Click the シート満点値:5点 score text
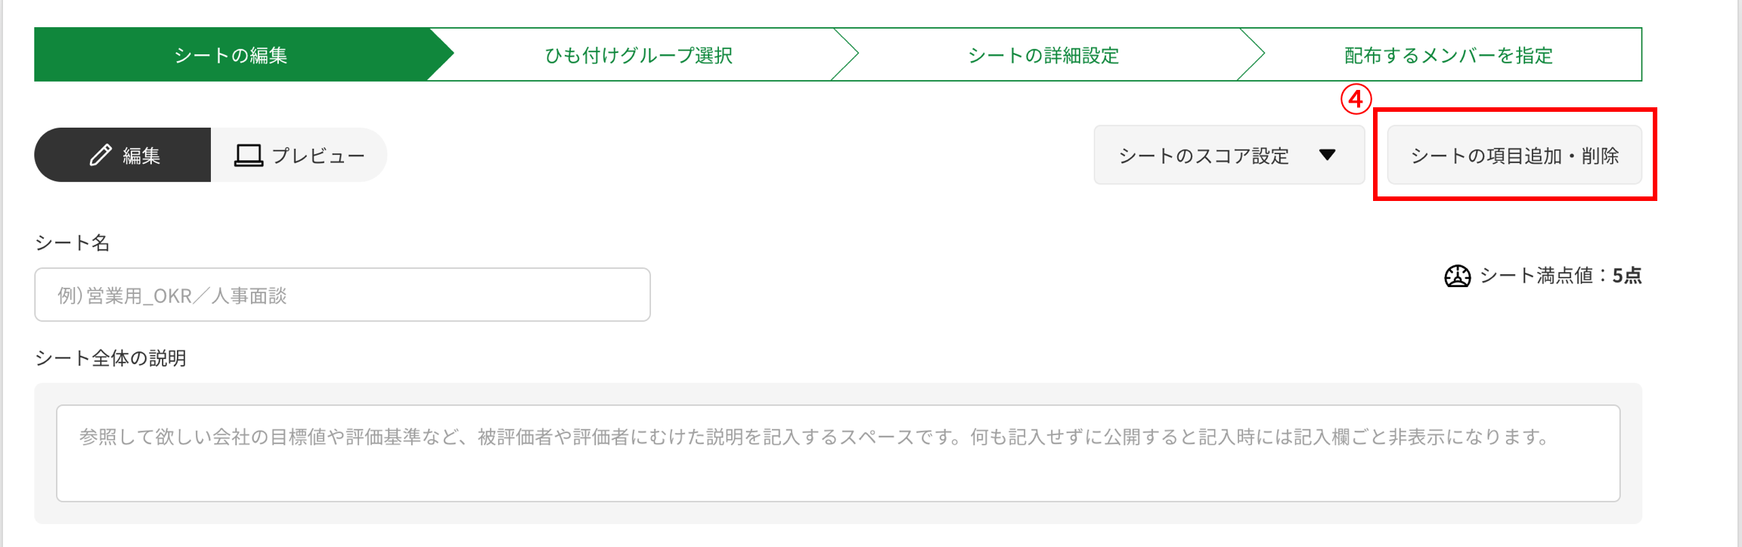Image resolution: width=1742 pixels, height=547 pixels. [1561, 276]
